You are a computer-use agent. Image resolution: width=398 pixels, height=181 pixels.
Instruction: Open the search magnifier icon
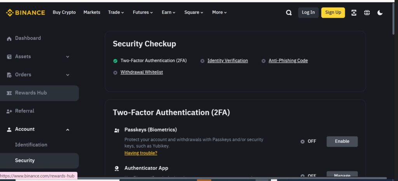[289, 13]
